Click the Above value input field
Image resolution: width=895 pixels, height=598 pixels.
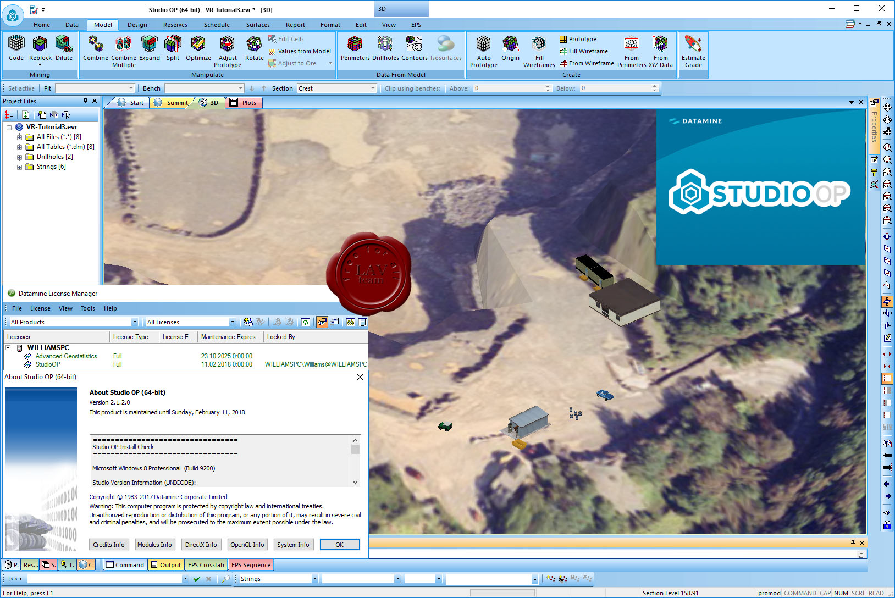[x=509, y=88]
